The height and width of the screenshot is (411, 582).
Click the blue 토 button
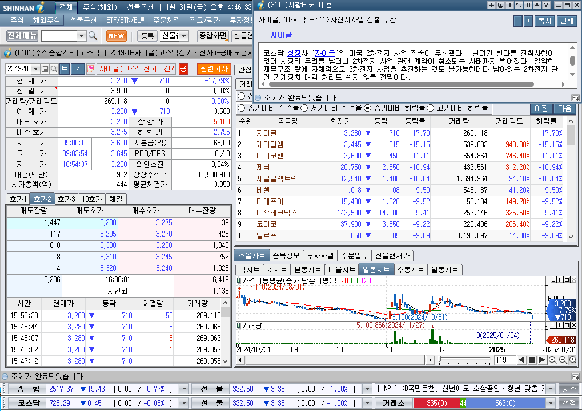[x=65, y=68]
